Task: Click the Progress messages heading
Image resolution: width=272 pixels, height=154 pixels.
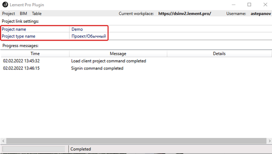Action: click(20, 46)
